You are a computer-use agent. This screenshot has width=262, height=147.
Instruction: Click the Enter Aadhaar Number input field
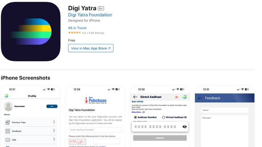pyautogui.click(x=95, y=130)
